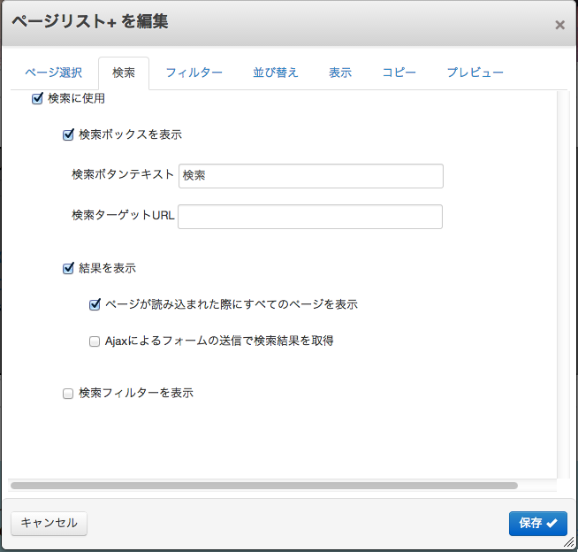Image resolution: width=578 pixels, height=552 pixels.
Task: Click the dialog's bottom-right resize handle
Action: pyautogui.click(x=569, y=543)
